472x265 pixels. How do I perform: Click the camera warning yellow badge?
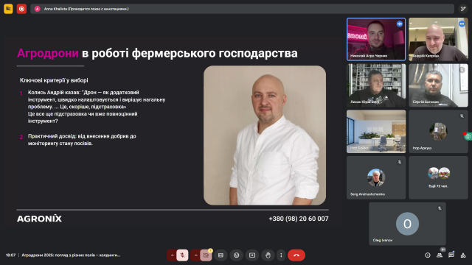210,250
